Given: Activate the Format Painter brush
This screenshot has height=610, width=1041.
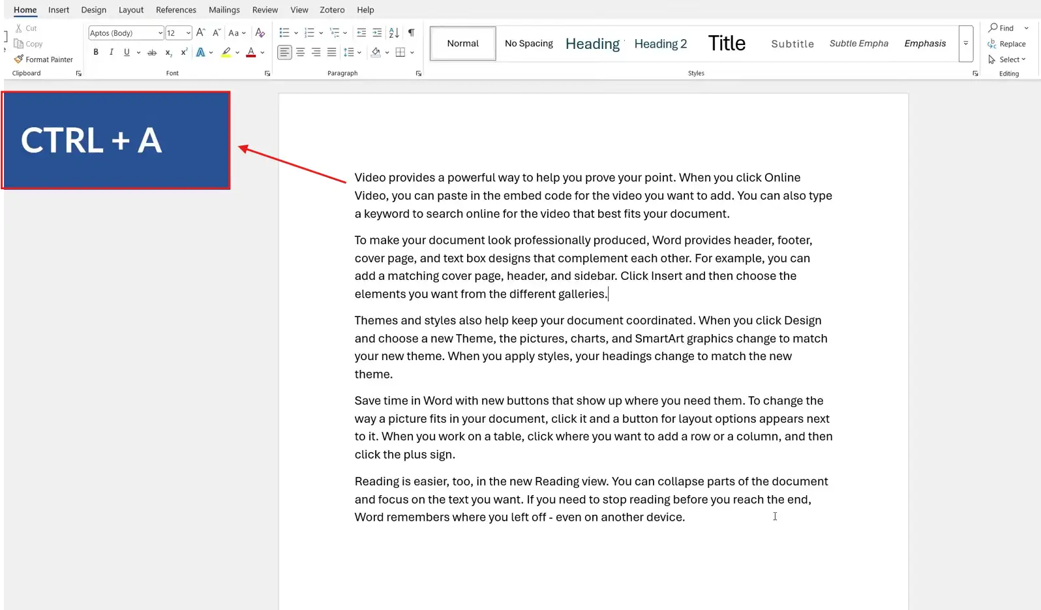Looking at the screenshot, I should tap(19, 59).
